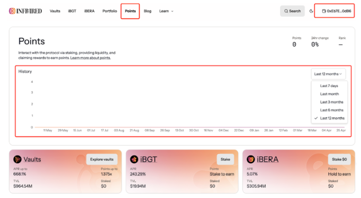The height and width of the screenshot is (198, 361).
Task: Click the Explore vaults button
Action: click(x=102, y=159)
